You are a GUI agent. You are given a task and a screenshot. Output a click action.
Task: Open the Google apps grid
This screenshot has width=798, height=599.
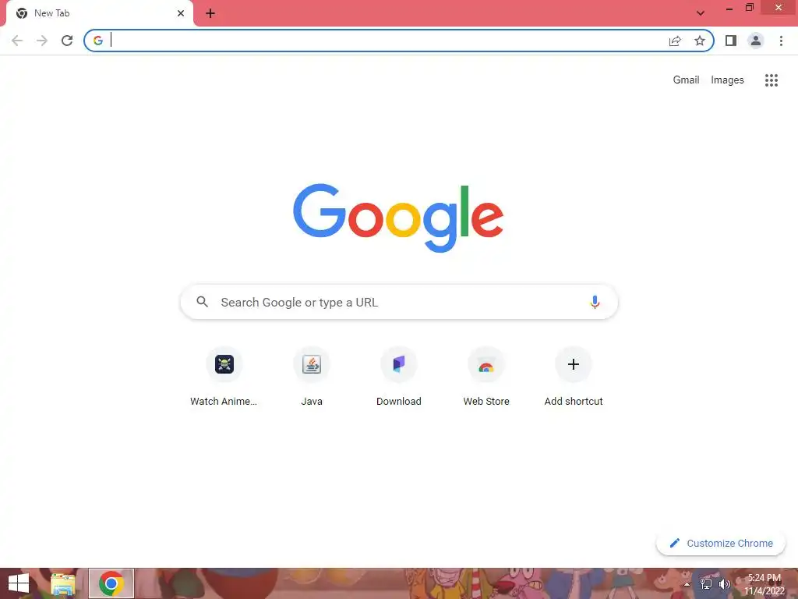(x=772, y=80)
